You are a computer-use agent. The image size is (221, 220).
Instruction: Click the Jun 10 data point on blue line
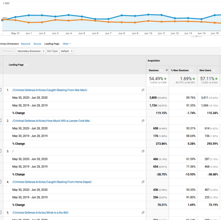coord(148,15)
